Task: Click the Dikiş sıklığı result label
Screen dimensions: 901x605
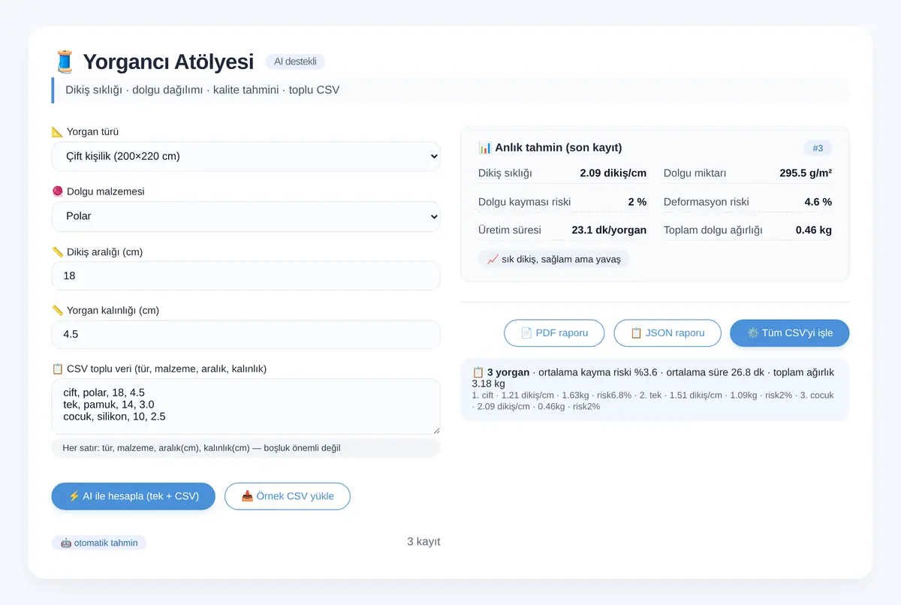Action: [505, 173]
